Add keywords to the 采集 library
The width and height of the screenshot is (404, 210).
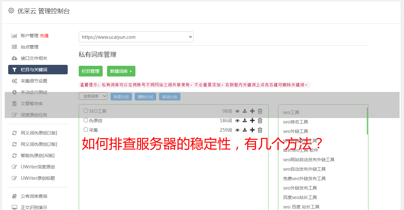coord(252,130)
